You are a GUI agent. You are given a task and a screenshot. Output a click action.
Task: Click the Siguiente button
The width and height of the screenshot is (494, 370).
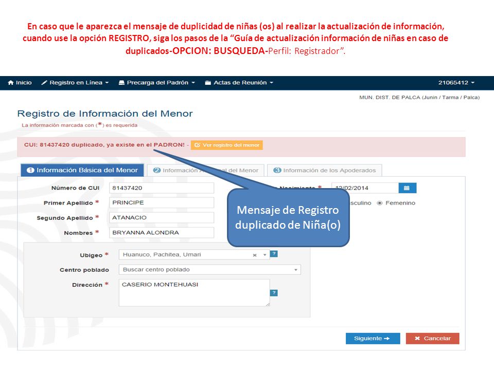tap(373, 339)
